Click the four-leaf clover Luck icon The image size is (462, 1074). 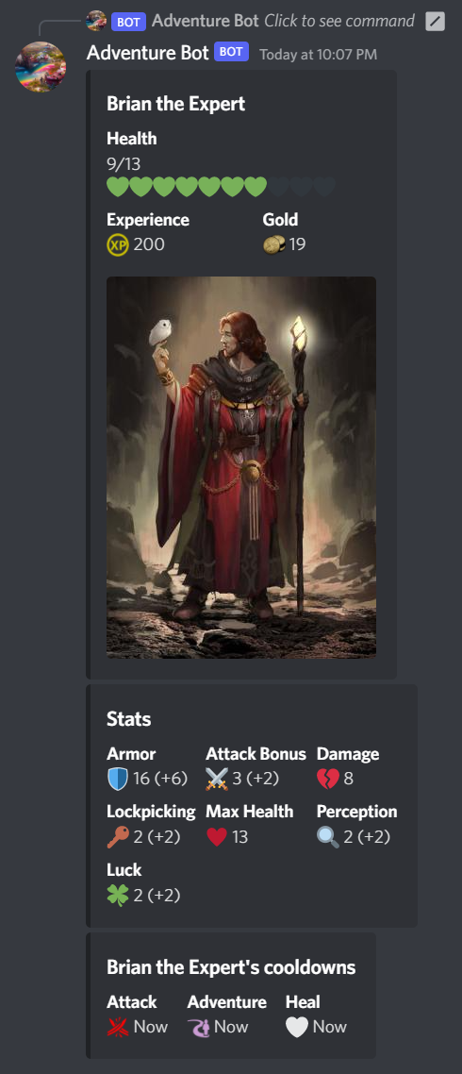click(x=118, y=896)
